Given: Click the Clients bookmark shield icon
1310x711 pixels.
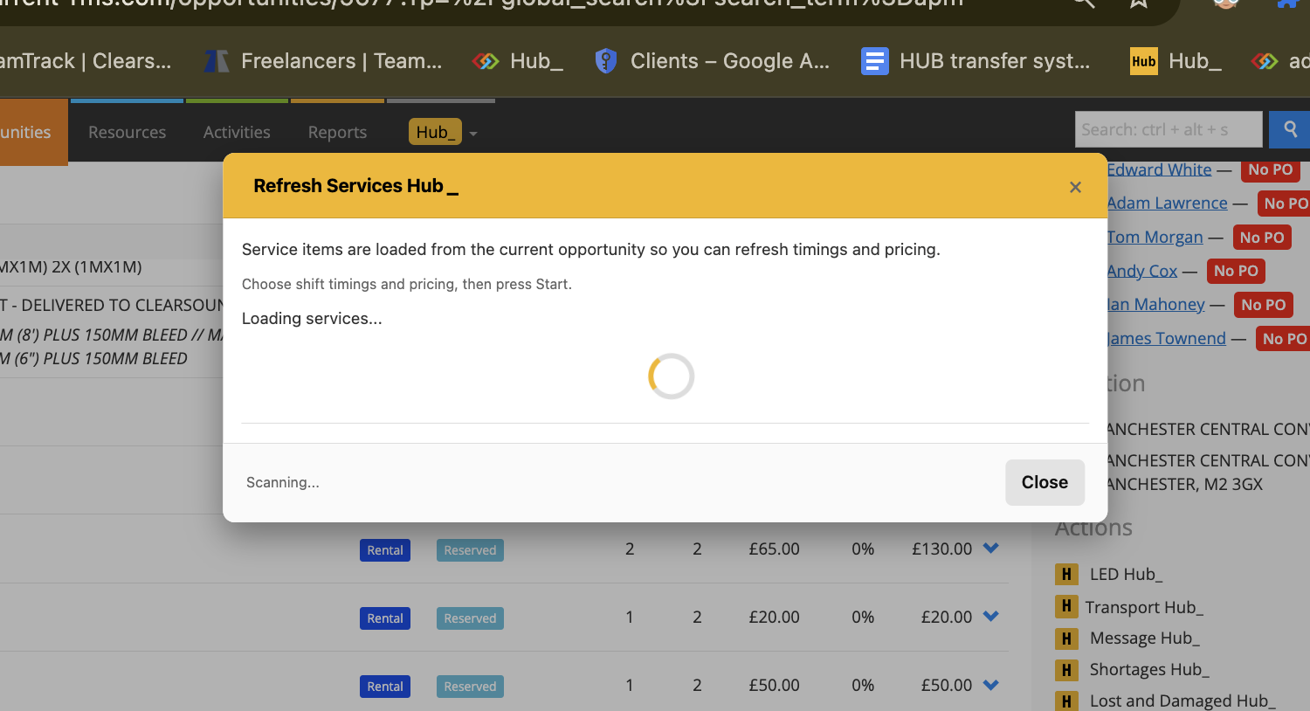Looking at the screenshot, I should tap(605, 61).
